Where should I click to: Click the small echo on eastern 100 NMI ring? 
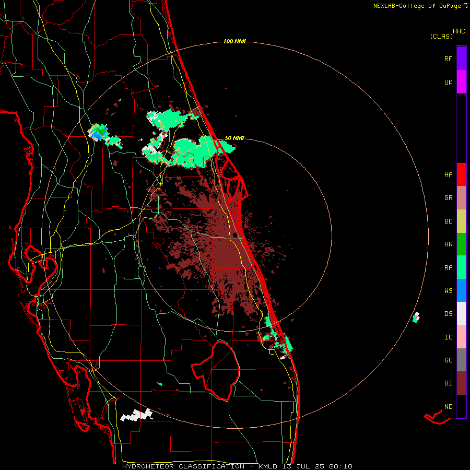(416, 318)
